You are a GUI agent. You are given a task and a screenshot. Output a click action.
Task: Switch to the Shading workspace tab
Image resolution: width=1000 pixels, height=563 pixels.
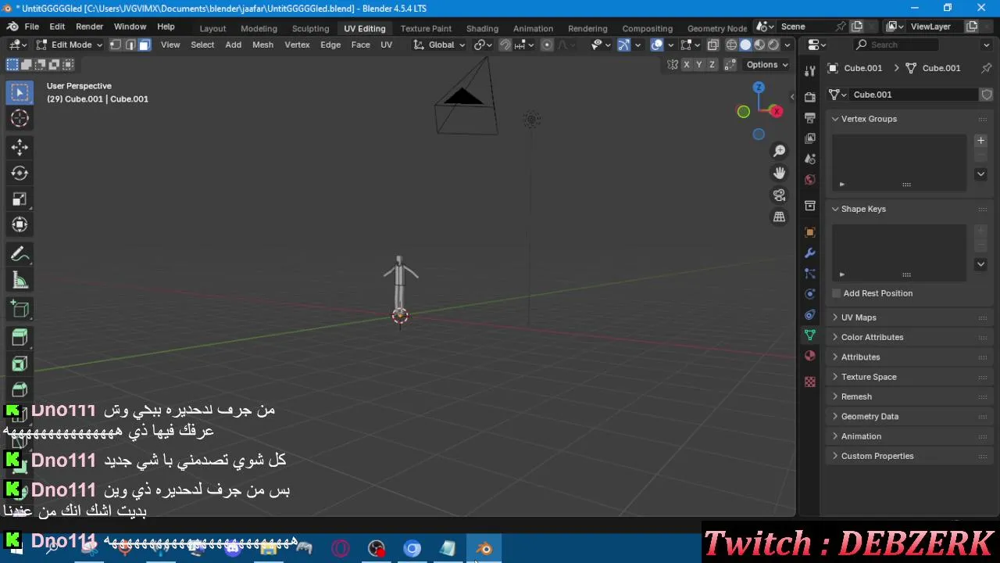pyautogui.click(x=482, y=28)
